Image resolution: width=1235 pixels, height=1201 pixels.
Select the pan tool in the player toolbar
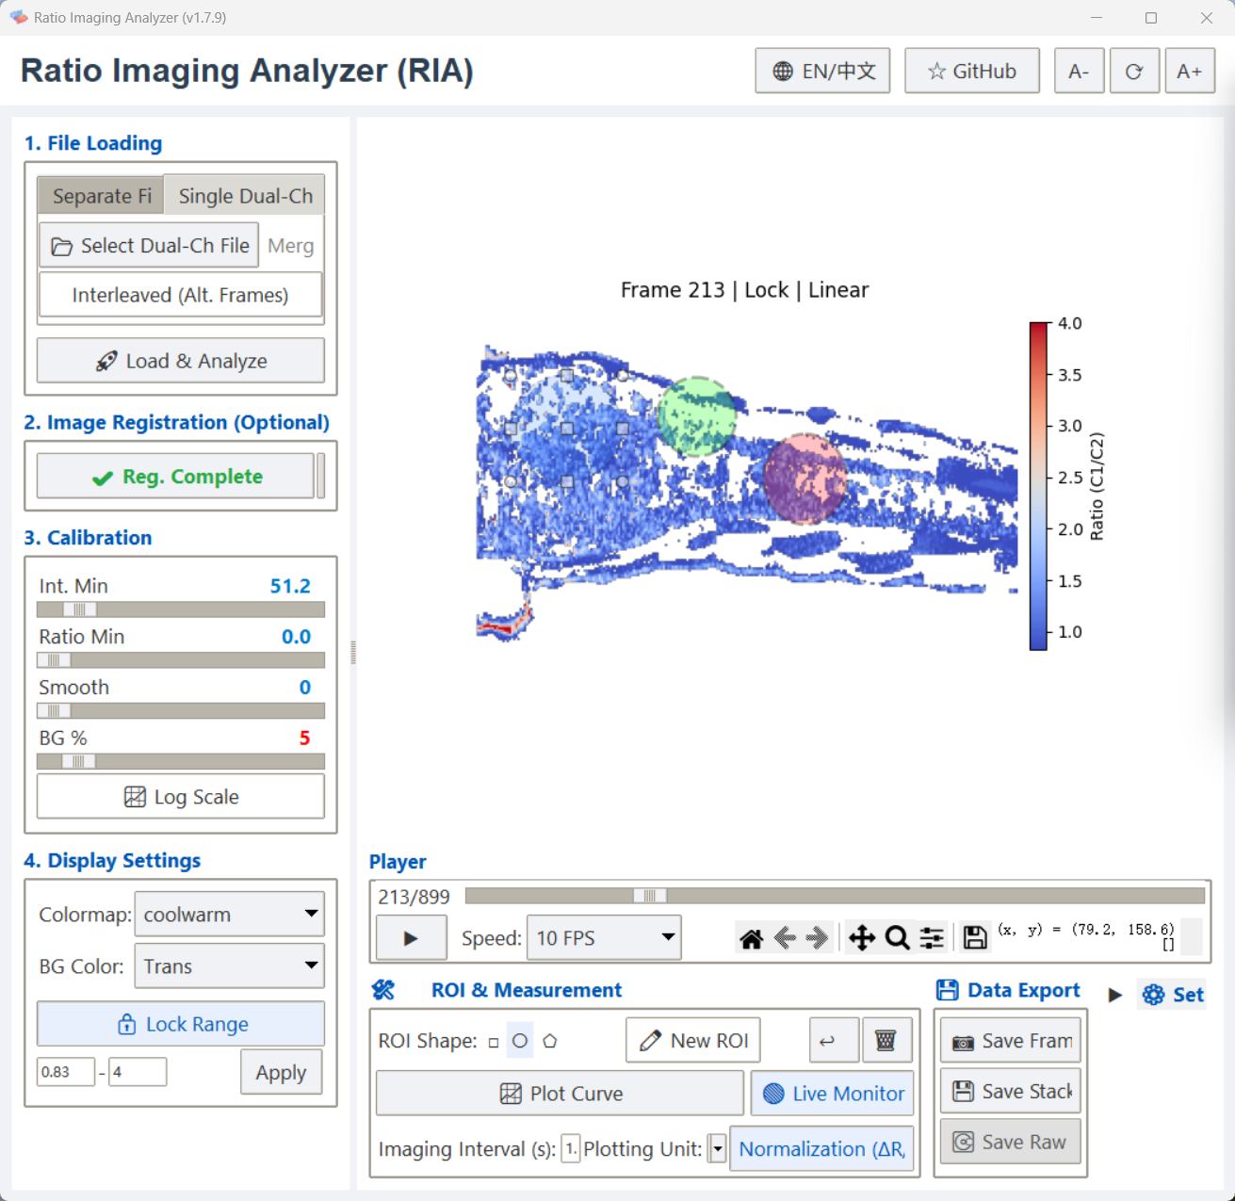[860, 937]
